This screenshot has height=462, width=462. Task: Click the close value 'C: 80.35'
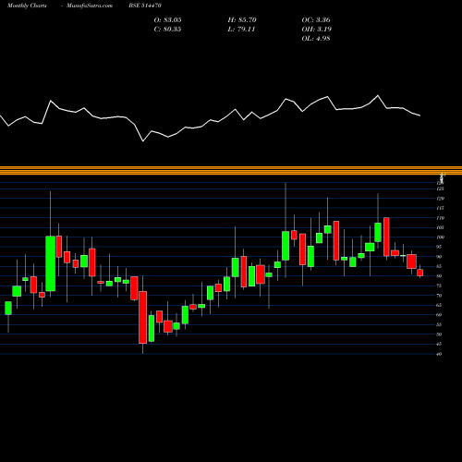tap(168, 30)
